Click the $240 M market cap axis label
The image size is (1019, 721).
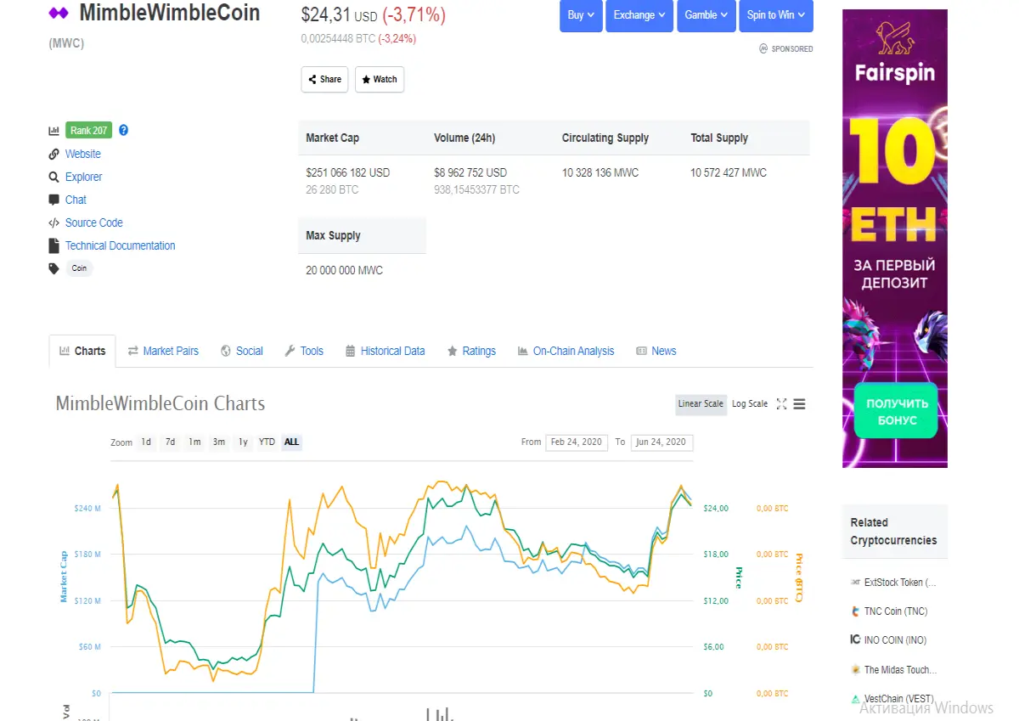tap(87, 509)
